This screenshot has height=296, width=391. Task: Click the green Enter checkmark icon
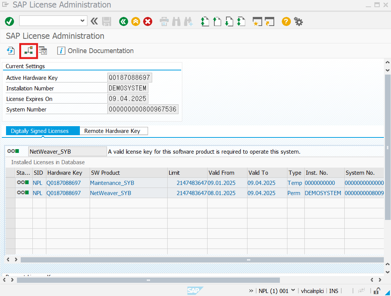coord(9,21)
